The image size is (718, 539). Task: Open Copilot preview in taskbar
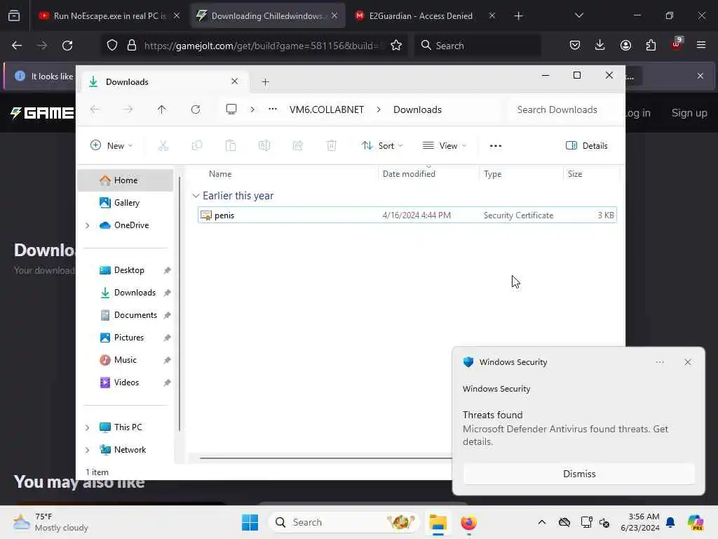(696, 522)
